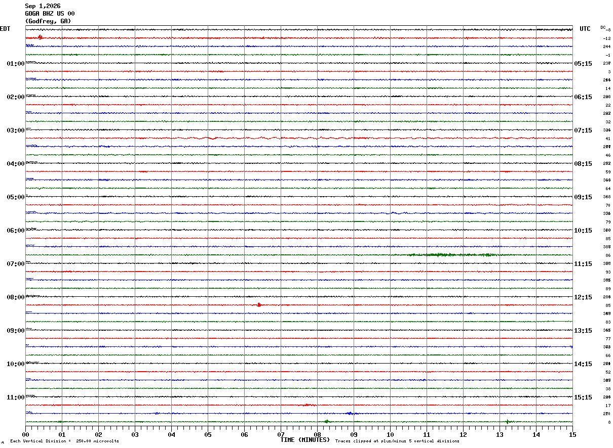
Task: Click the traces clipped footnote text
Action: click(x=397, y=441)
